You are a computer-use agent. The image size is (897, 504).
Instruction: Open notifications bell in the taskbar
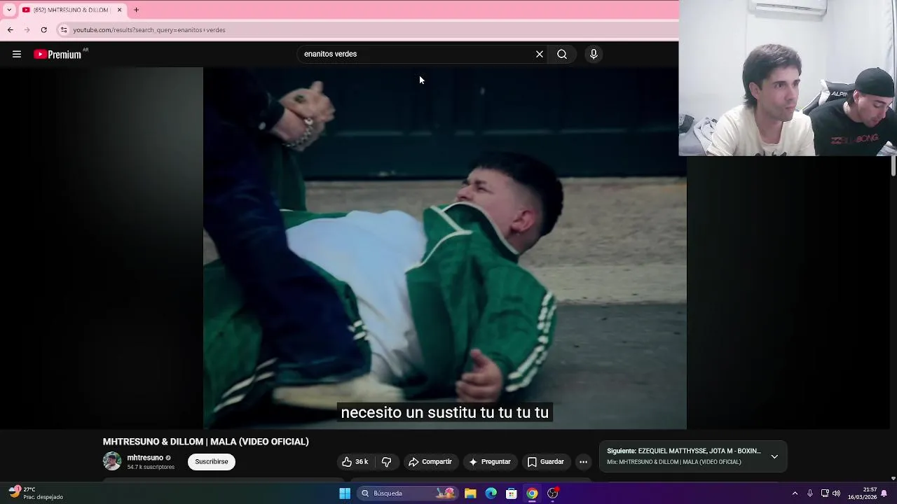(884, 493)
